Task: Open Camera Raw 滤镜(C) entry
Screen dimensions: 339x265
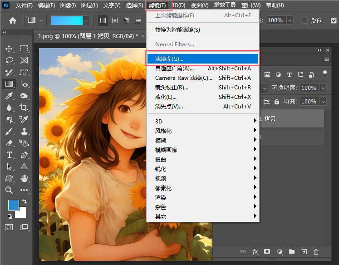Action: (x=203, y=78)
